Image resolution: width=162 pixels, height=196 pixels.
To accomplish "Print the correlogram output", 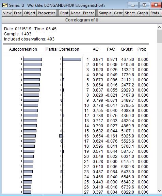I will [64, 13].
